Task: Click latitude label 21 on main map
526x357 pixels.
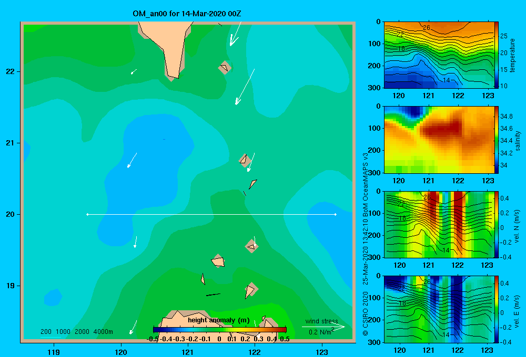Action: [11, 143]
